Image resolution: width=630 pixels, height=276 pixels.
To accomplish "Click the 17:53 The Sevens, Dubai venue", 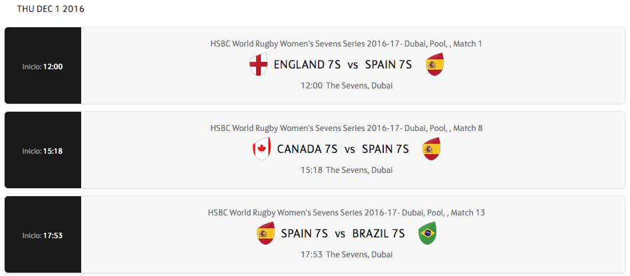I will pyautogui.click(x=347, y=255).
